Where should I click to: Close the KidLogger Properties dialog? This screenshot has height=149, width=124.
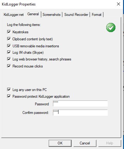pyautogui.click(x=118, y=4)
